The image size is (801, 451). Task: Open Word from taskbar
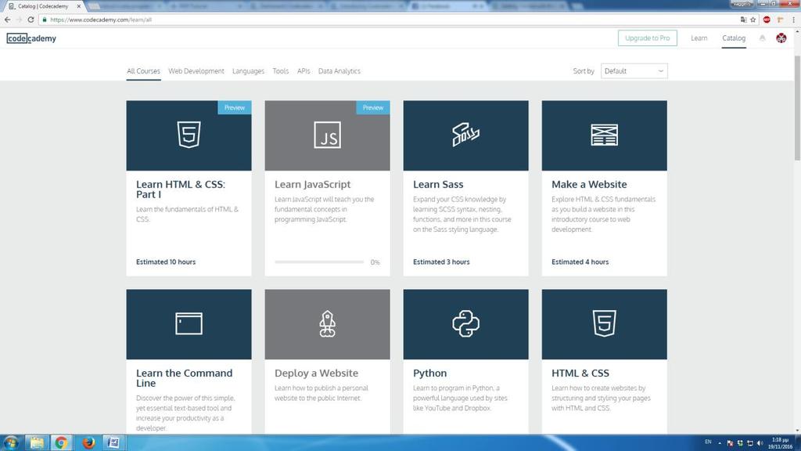(113, 442)
